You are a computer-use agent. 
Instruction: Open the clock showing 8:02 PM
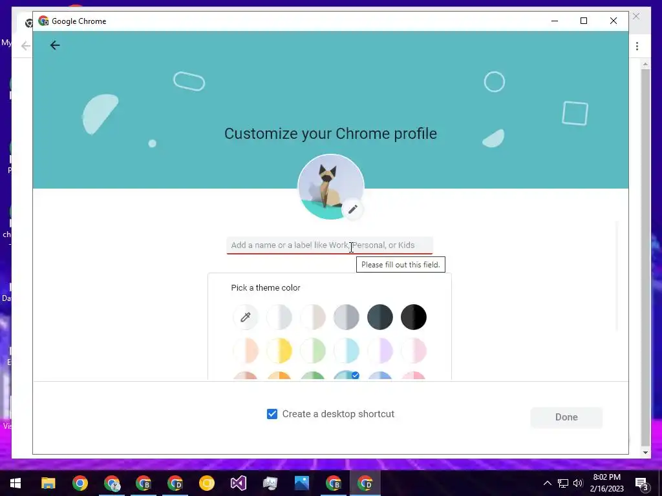point(606,483)
